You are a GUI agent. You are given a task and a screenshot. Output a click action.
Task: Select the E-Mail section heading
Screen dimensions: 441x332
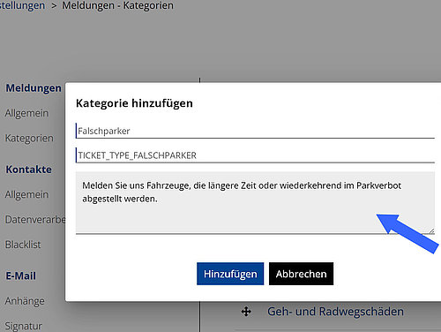(21, 275)
